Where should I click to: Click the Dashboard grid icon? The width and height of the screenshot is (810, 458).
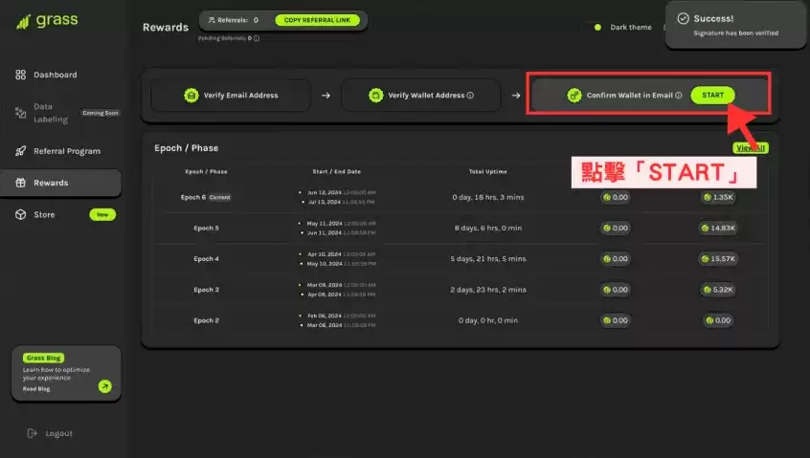tap(21, 75)
